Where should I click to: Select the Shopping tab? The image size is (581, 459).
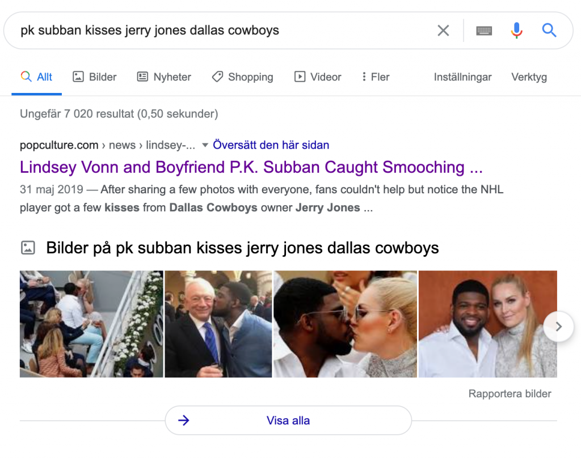[242, 77]
